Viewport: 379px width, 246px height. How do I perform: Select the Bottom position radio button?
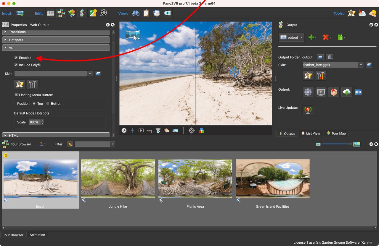(x=48, y=104)
